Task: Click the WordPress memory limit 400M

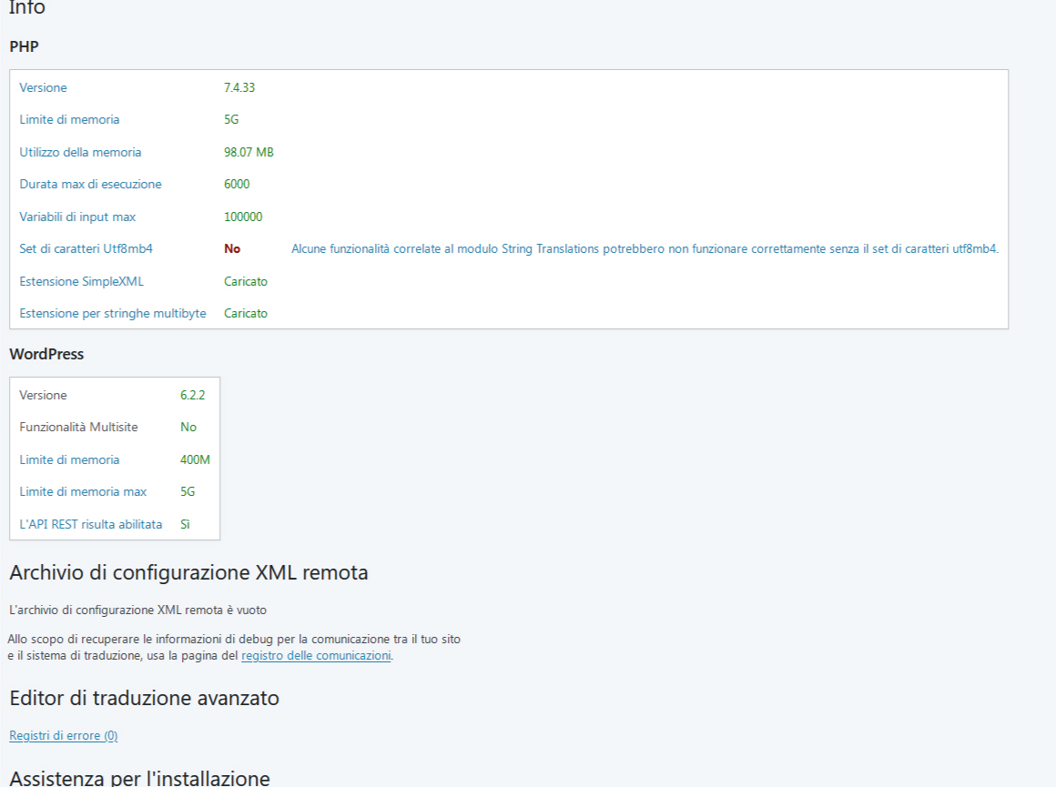Action: point(196,459)
